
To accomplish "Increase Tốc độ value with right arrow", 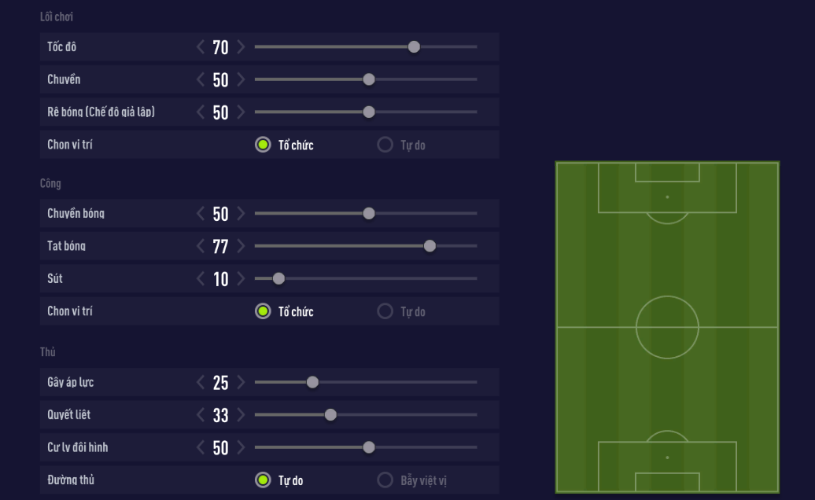I will [241, 47].
